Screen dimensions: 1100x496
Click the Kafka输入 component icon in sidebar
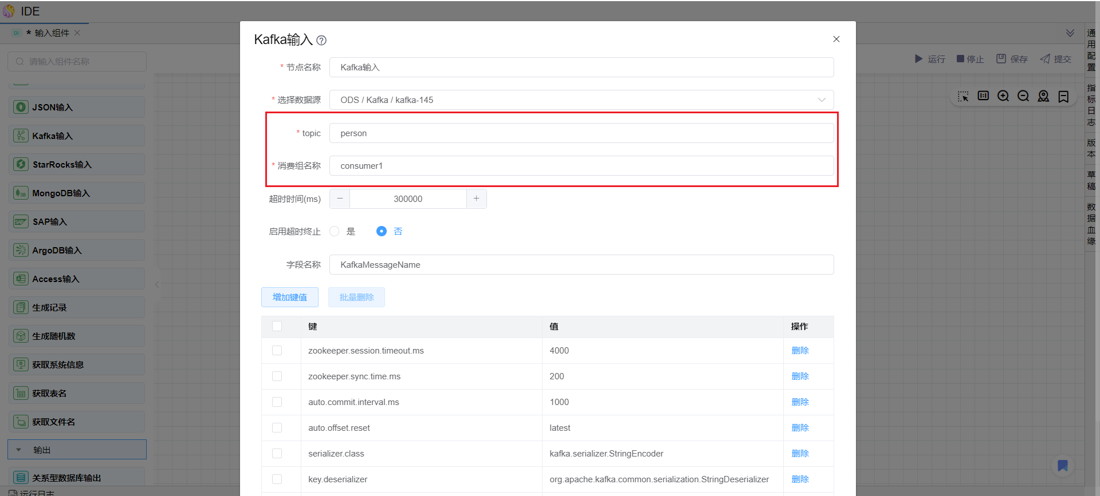(21, 136)
